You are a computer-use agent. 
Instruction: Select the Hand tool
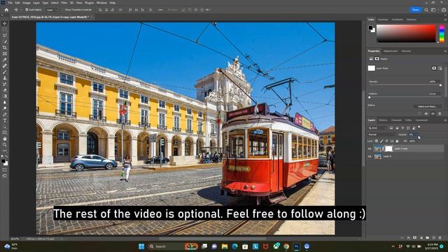pos(5,139)
